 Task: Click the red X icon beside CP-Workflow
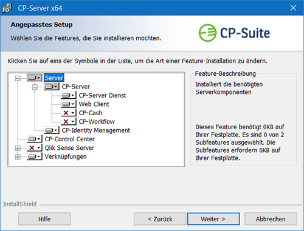pos(69,121)
